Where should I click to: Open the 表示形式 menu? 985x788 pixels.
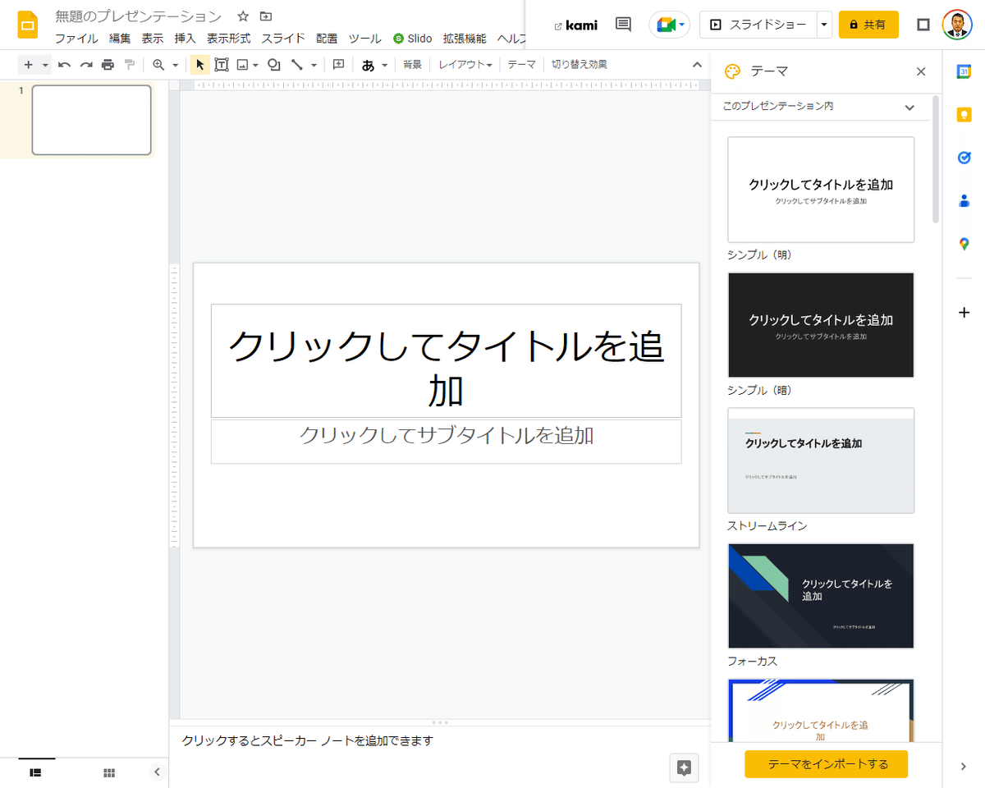click(228, 39)
